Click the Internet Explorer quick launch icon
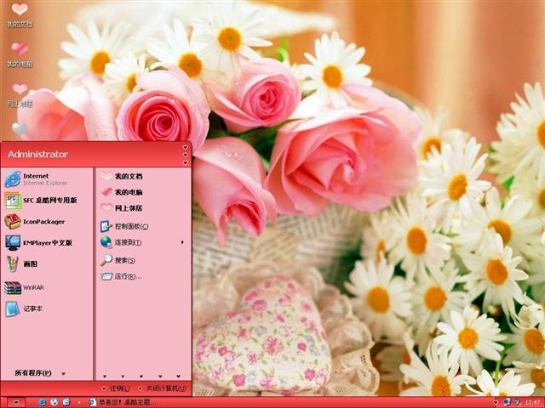545x408 pixels. 42,402
